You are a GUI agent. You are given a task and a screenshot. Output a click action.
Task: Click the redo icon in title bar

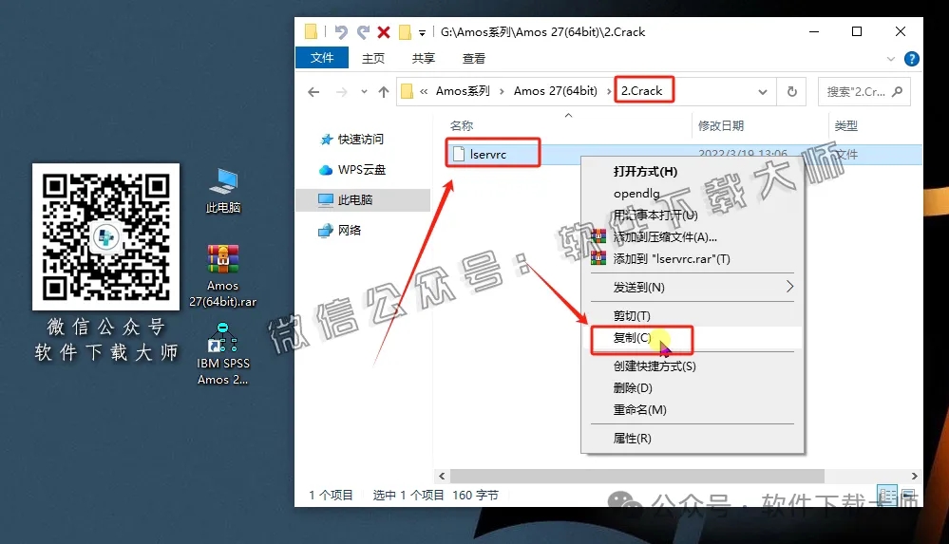[363, 32]
